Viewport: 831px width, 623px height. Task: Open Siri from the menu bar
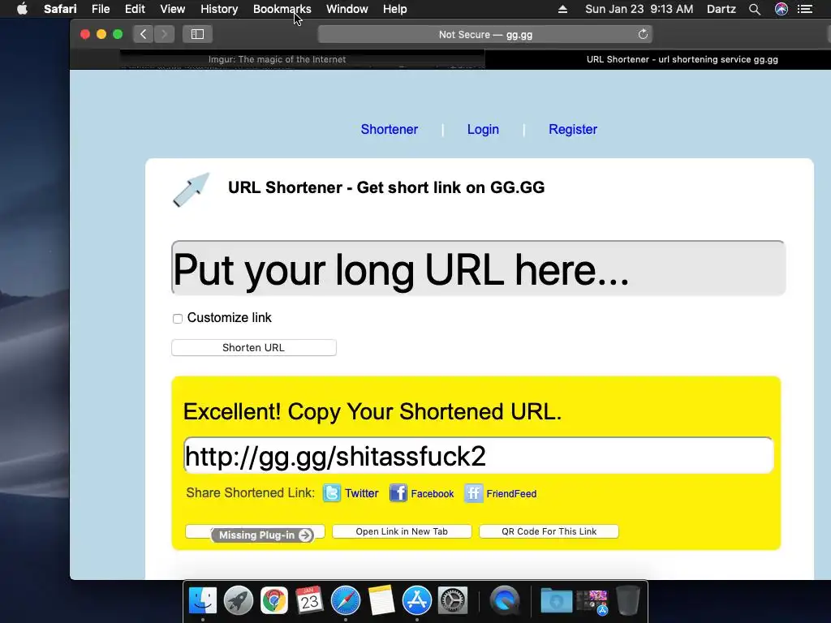click(781, 9)
